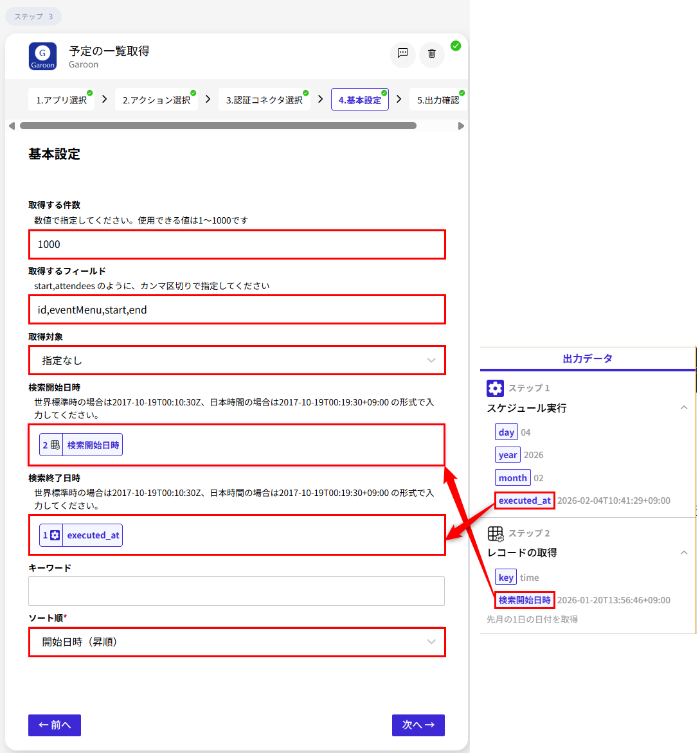This screenshot has width=700, height=753.
Task: Click the grid icon inside the 検索開始日時 chip
Action: pyautogui.click(x=55, y=444)
